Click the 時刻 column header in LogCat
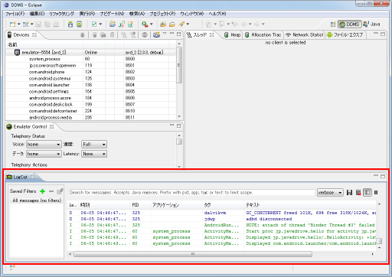Image resolution: width=392 pixels, height=277 pixels. pos(104,205)
